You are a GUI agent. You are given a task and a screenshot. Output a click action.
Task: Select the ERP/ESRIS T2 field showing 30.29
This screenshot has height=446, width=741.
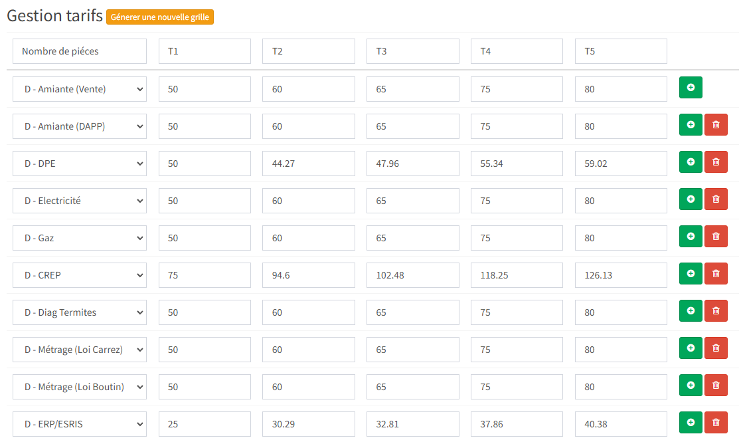pos(309,424)
